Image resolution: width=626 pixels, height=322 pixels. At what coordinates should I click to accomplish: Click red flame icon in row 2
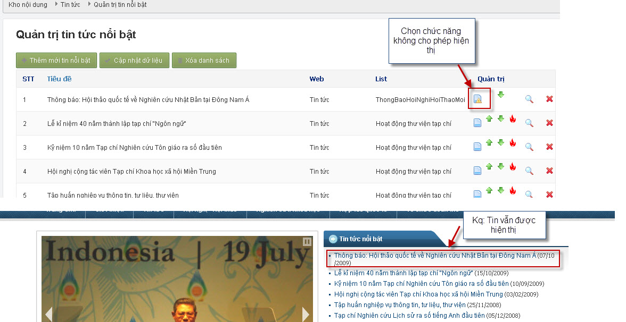click(x=513, y=119)
